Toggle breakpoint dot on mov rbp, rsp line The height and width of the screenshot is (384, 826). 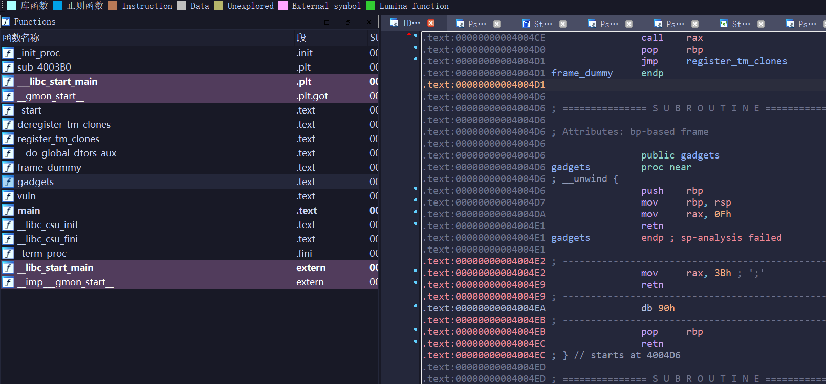416,200
